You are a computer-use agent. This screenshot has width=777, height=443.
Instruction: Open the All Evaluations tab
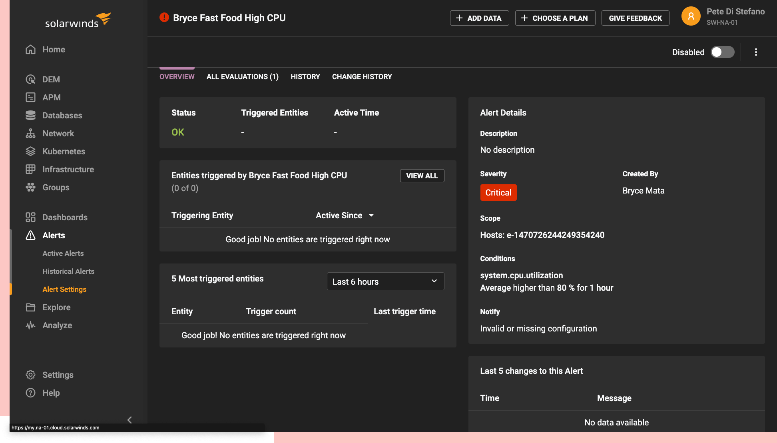[x=243, y=76]
